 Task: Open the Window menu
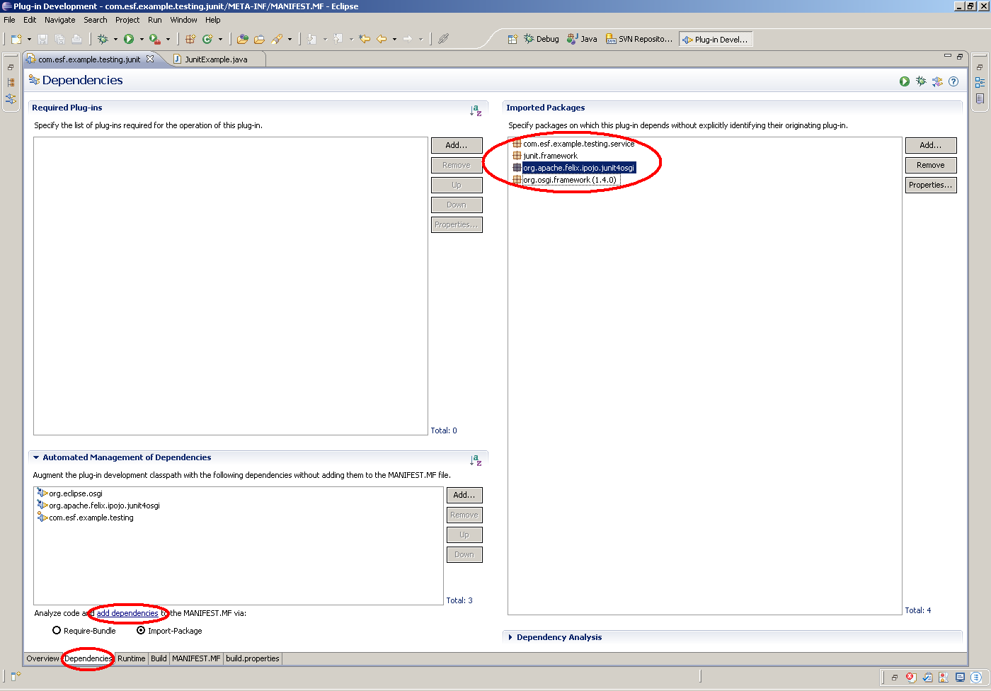click(x=183, y=20)
